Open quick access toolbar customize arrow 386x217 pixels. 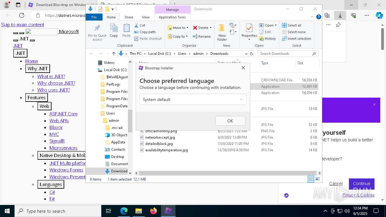(112, 9)
